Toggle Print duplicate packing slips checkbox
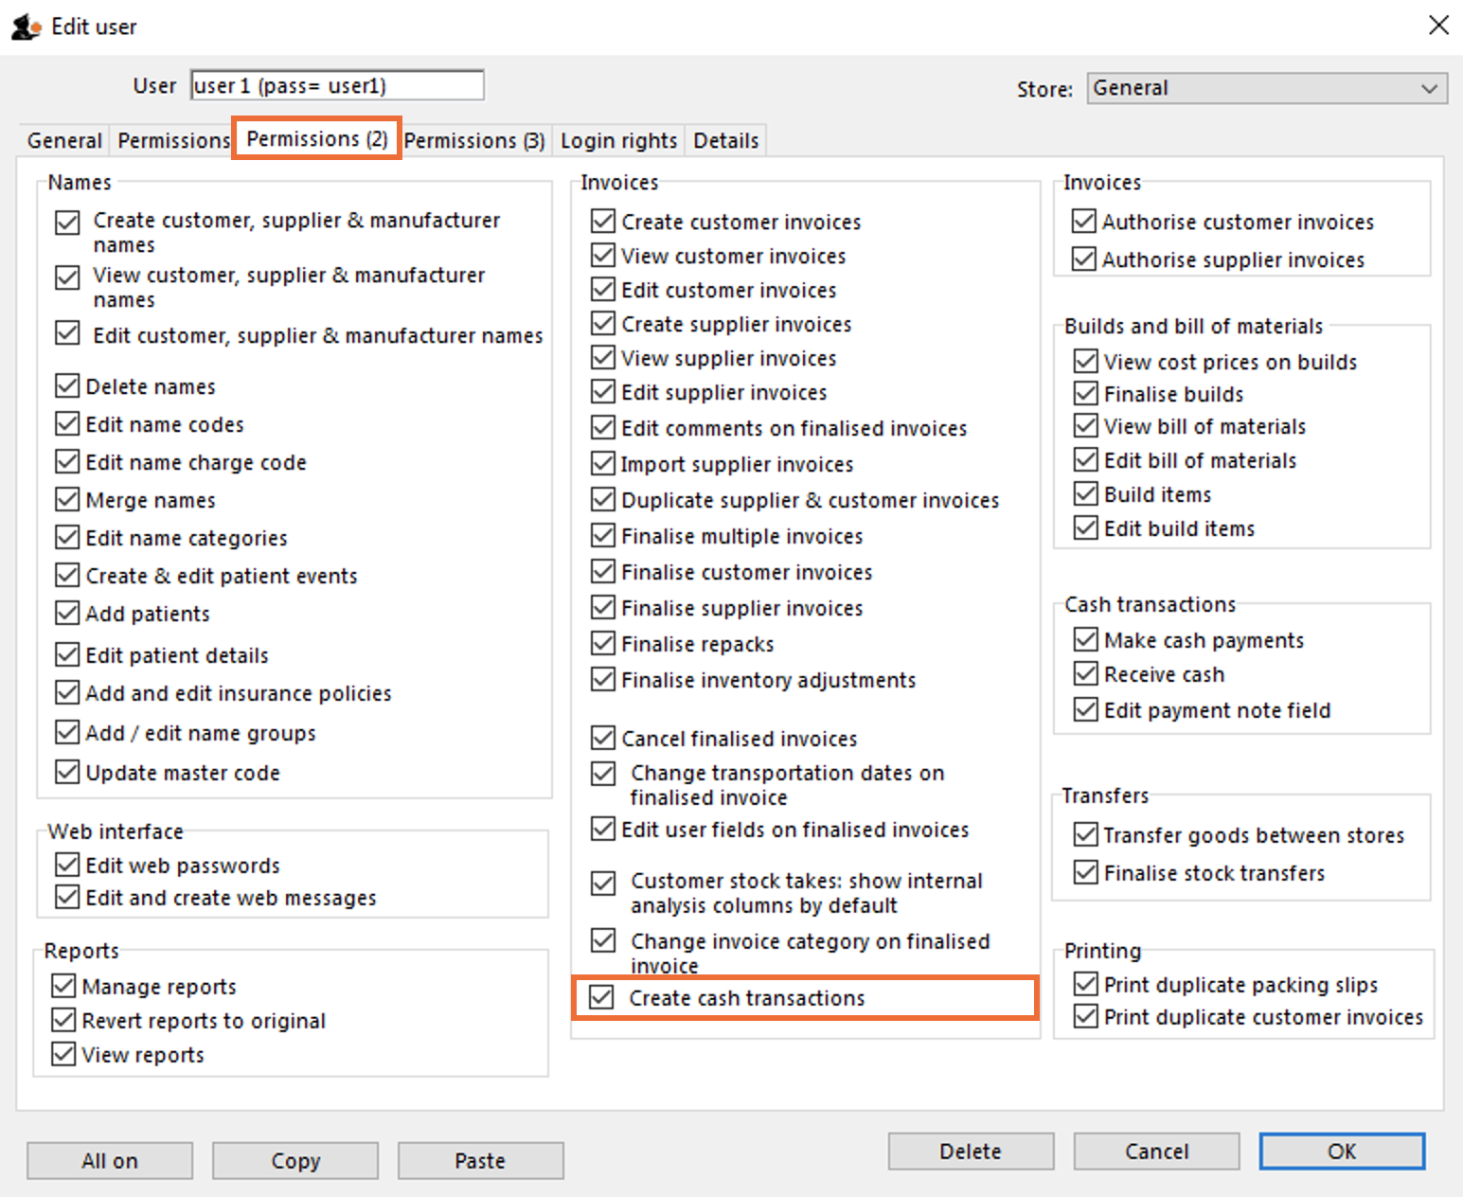Image resolution: width=1463 pixels, height=1197 pixels. coord(1086,984)
